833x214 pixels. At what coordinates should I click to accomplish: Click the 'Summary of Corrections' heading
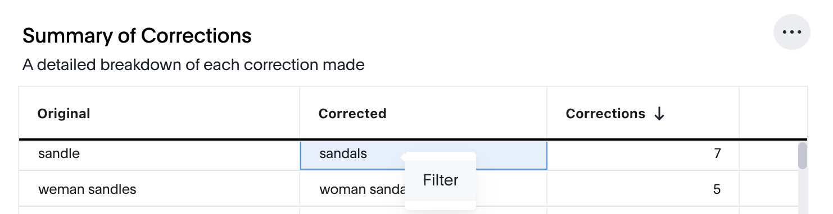[x=137, y=36]
